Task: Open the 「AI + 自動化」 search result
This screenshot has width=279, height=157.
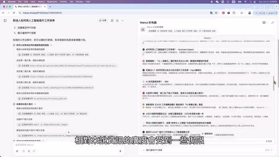Action: pyautogui.click(x=177, y=61)
